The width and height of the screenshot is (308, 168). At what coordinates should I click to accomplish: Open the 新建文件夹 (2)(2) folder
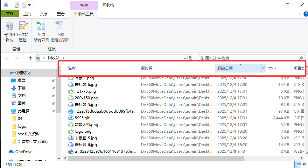[x=32, y=142]
